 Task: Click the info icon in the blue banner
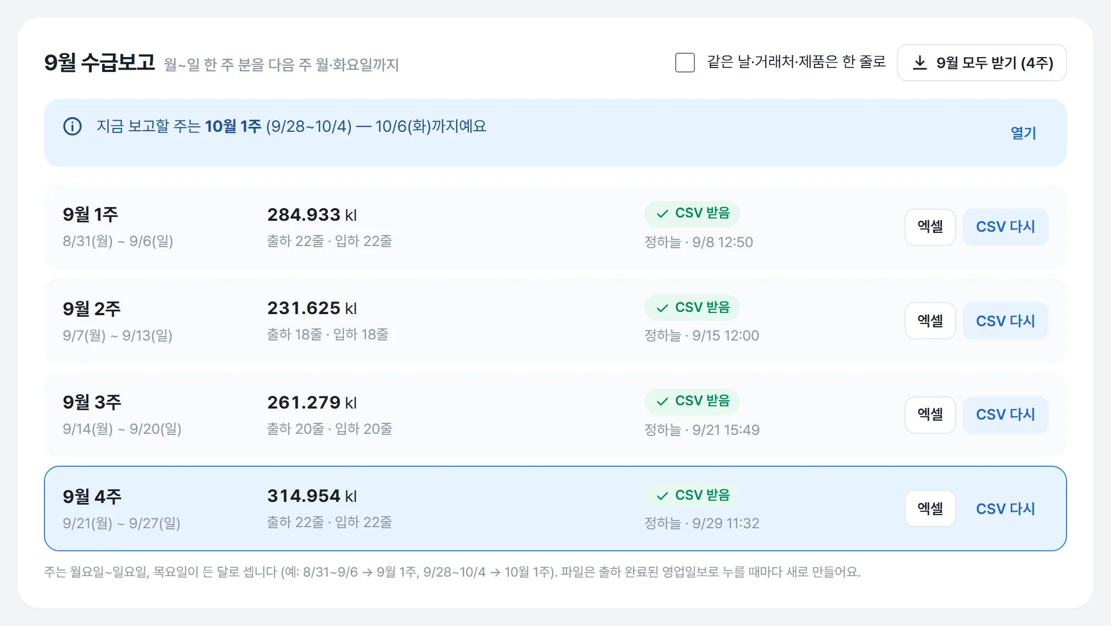(72, 126)
